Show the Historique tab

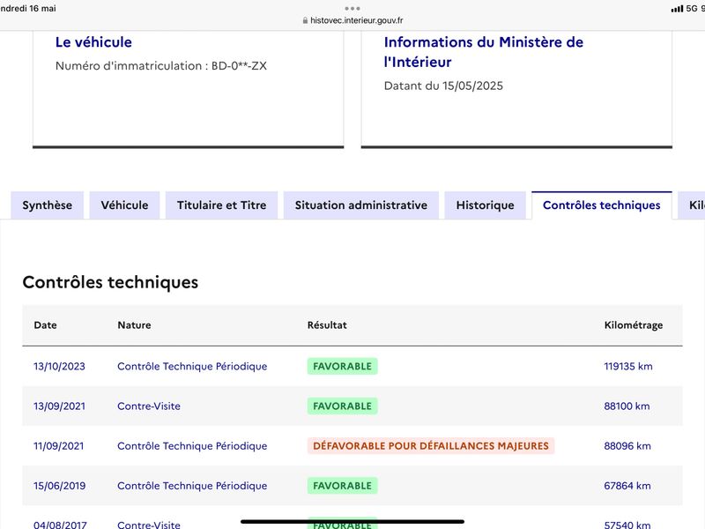pos(486,205)
